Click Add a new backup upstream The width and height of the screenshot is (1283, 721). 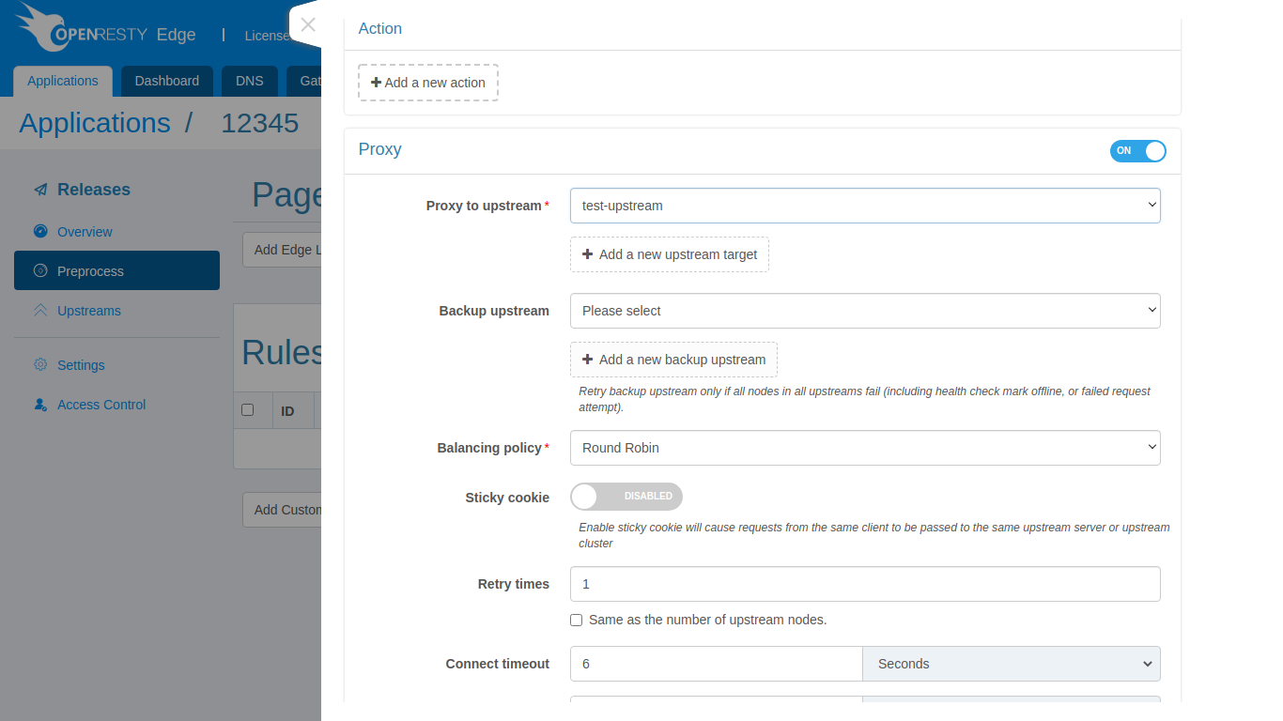pyautogui.click(x=673, y=360)
